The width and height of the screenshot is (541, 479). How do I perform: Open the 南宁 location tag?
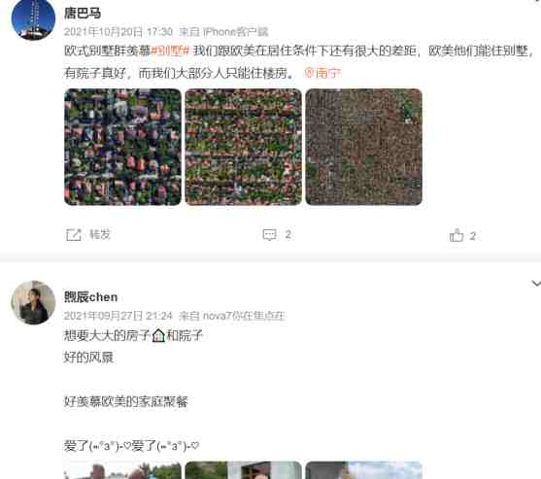click(x=322, y=73)
